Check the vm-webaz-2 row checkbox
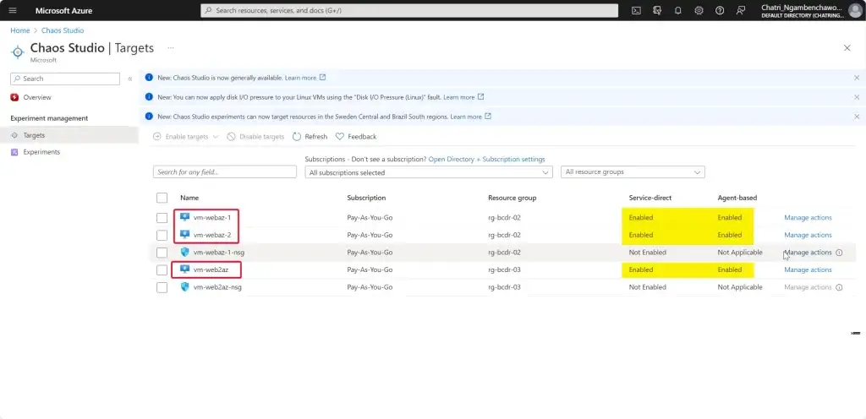 (x=162, y=236)
